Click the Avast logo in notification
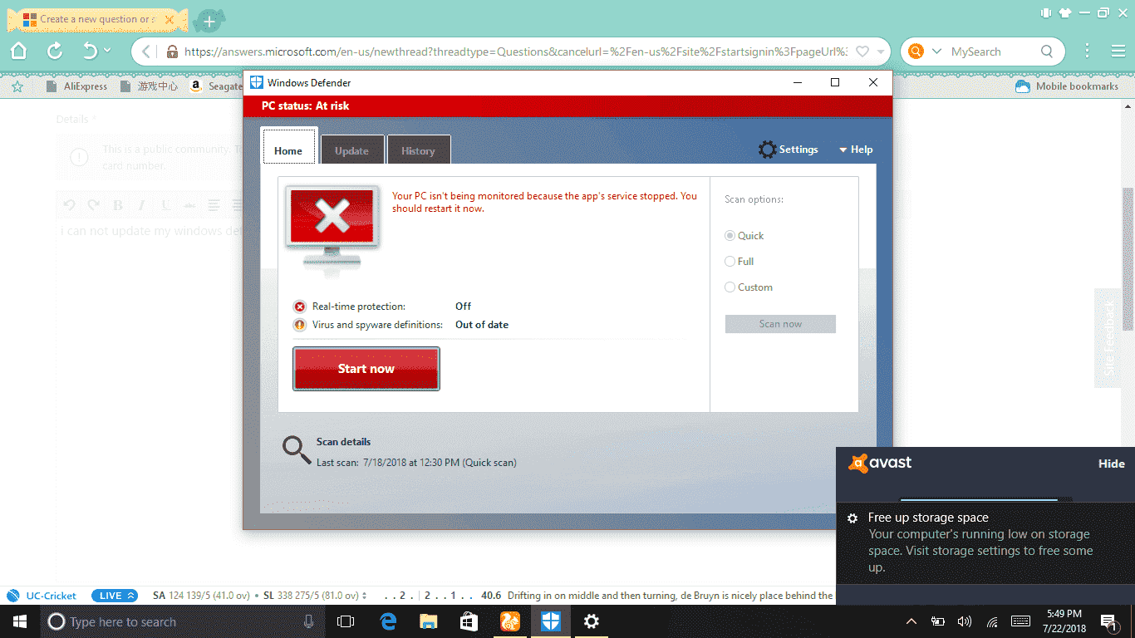Image resolution: width=1135 pixels, height=638 pixels. tap(880, 463)
